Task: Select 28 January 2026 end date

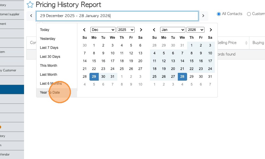Action: coord(182,77)
